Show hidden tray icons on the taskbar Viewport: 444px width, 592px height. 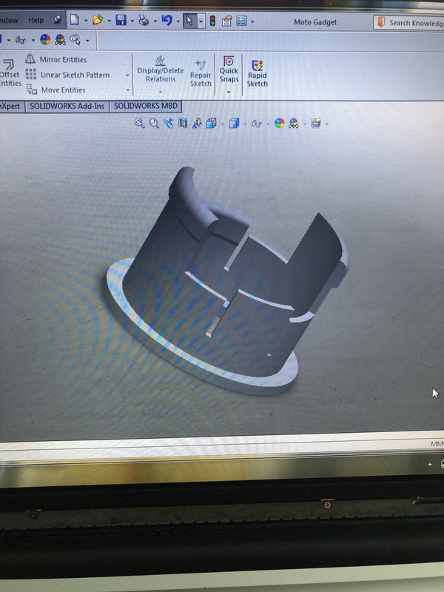coord(430,465)
